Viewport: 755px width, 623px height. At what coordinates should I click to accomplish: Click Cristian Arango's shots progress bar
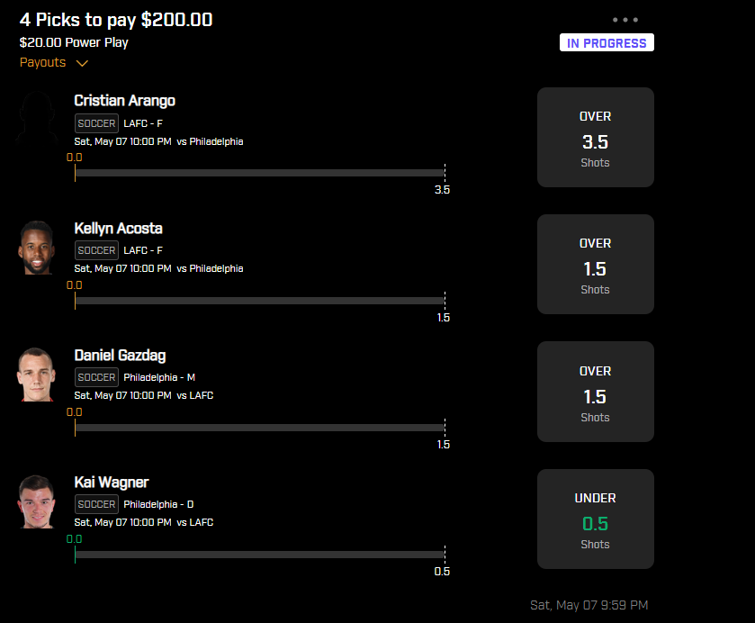tap(260, 173)
